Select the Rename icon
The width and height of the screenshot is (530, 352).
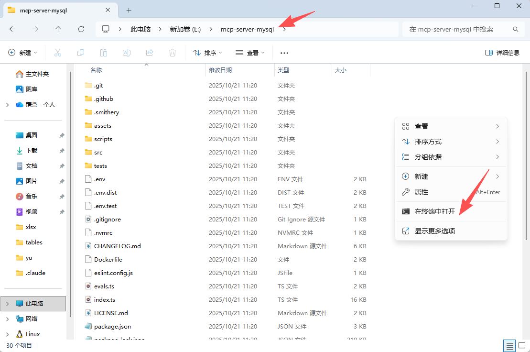click(126, 53)
